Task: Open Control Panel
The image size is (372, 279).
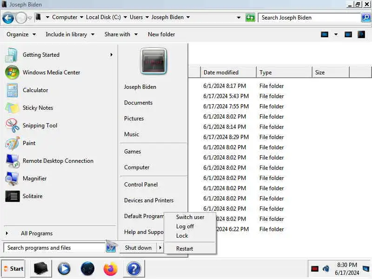Action: (x=141, y=185)
